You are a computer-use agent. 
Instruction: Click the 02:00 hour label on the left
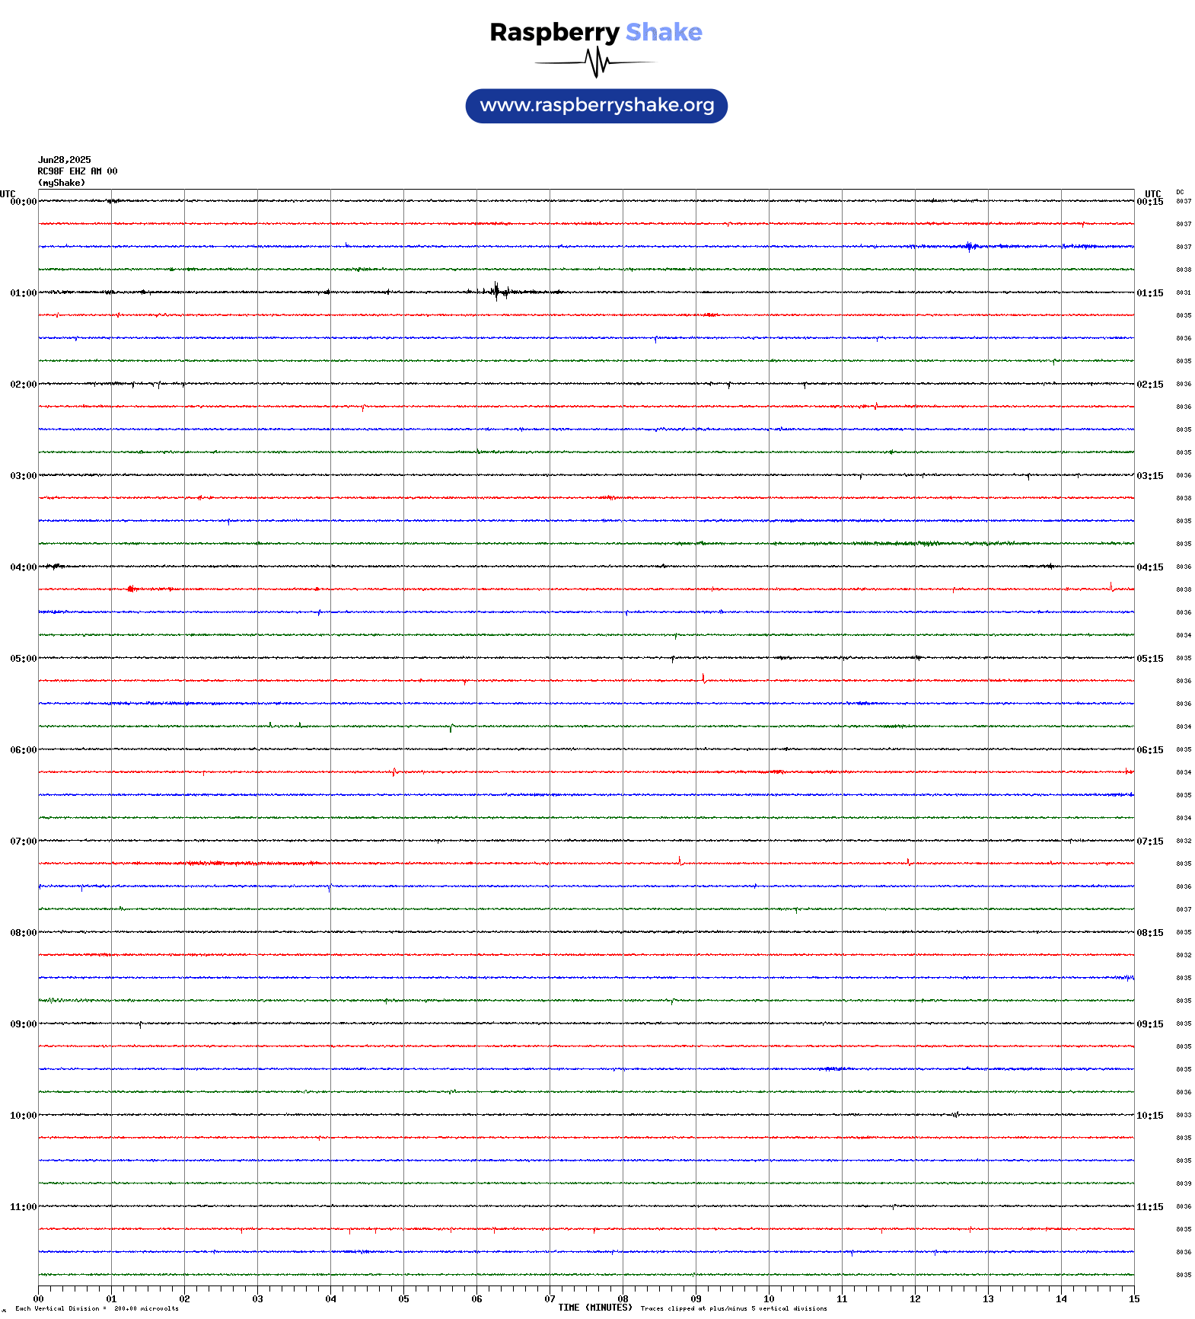pyautogui.click(x=23, y=385)
